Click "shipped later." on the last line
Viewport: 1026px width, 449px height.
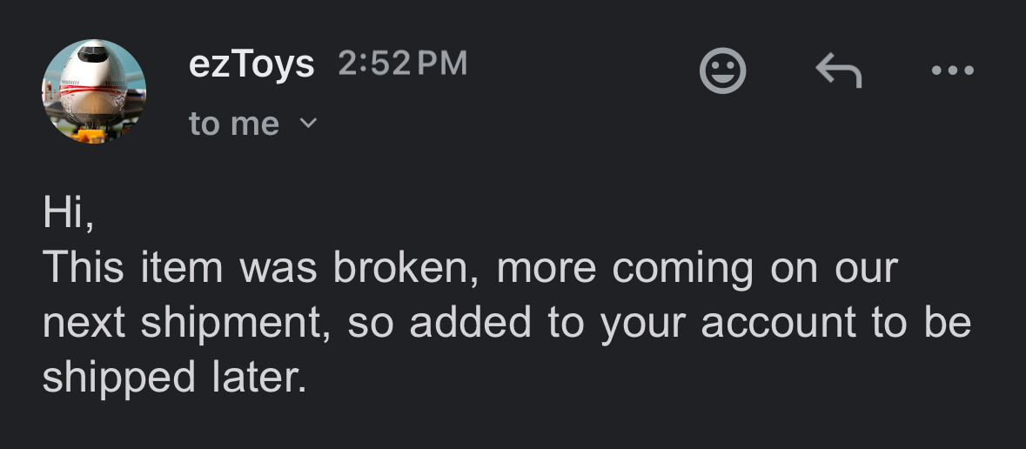[174, 379]
